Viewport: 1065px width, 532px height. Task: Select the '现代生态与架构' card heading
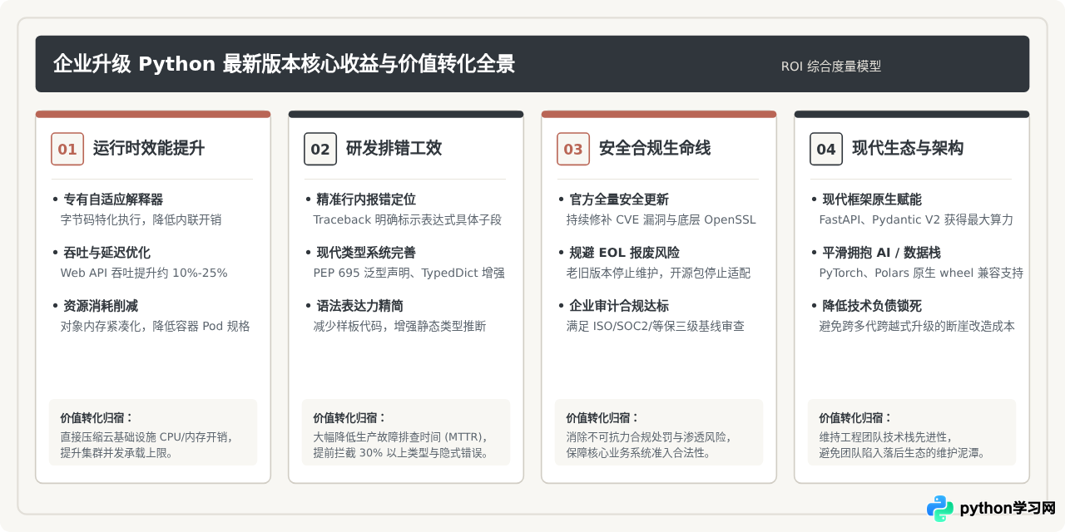908,149
